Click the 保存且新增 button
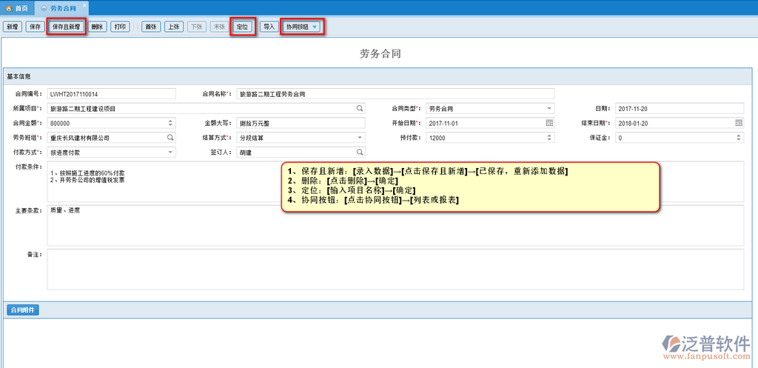 point(67,27)
